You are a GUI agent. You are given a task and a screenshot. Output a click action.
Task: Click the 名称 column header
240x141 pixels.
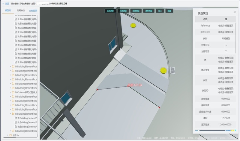point(205,19)
